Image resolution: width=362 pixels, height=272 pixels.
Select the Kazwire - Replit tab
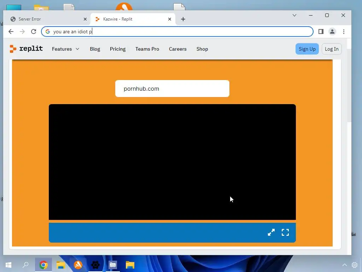pos(133,19)
